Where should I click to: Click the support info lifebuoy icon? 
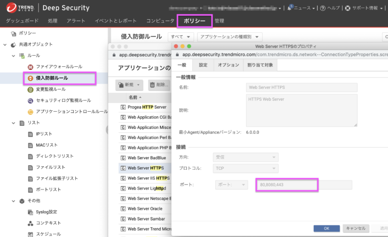[x=348, y=8]
